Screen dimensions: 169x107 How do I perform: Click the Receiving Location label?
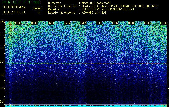[x=63, y=6]
